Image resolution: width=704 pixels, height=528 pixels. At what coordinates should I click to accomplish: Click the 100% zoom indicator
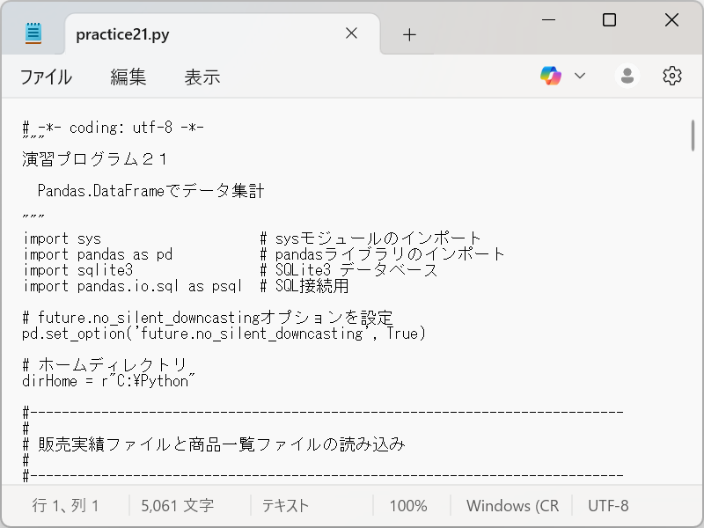click(x=410, y=505)
